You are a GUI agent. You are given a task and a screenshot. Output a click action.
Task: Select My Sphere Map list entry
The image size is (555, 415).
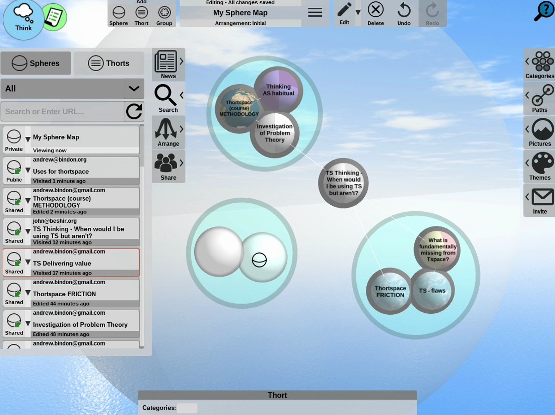click(71, 140)
